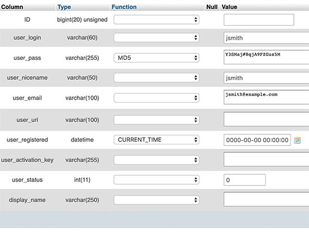Expand function dropdown for user_activation_key row
The image size is (309, 233).
point(157,160)
